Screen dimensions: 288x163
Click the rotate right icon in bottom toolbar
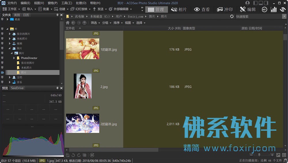(79, 155)
